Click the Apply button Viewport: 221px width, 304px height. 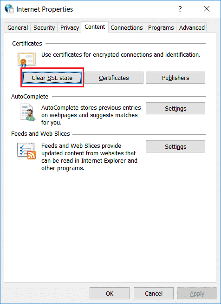(x=197, y=293)
